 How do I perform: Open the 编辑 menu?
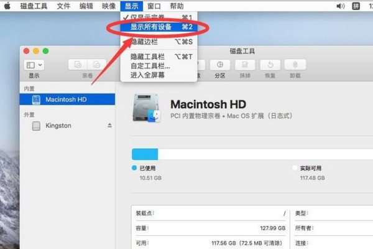click(86, 6)
